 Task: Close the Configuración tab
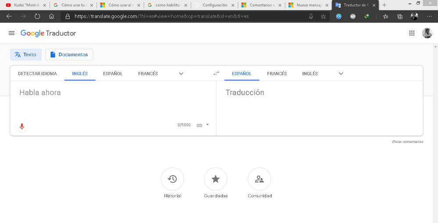tap(233, 5)
